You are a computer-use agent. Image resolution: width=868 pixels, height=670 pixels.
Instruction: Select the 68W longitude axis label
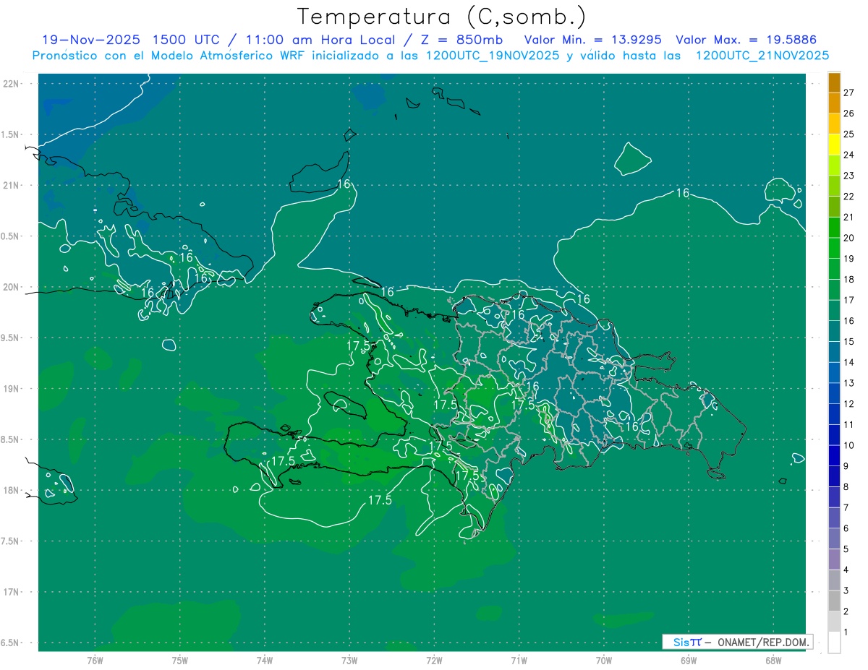(x=773, y=660)
